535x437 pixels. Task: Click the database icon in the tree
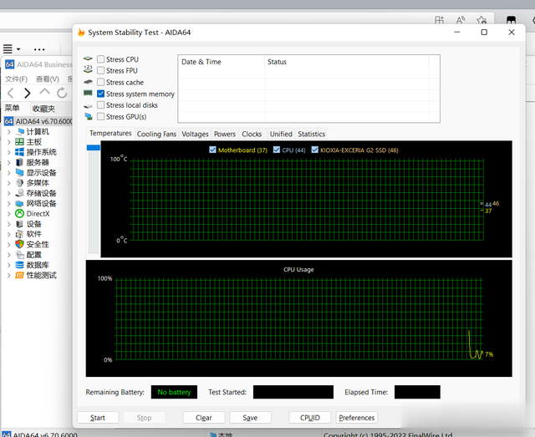[x=20, y=265]
